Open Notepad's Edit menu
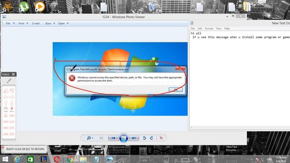 [200, 29]
